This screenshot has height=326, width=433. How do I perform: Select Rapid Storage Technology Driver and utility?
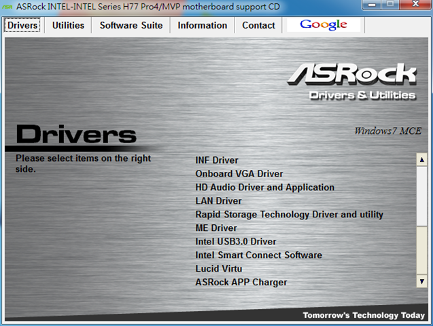tap(289, 215)
